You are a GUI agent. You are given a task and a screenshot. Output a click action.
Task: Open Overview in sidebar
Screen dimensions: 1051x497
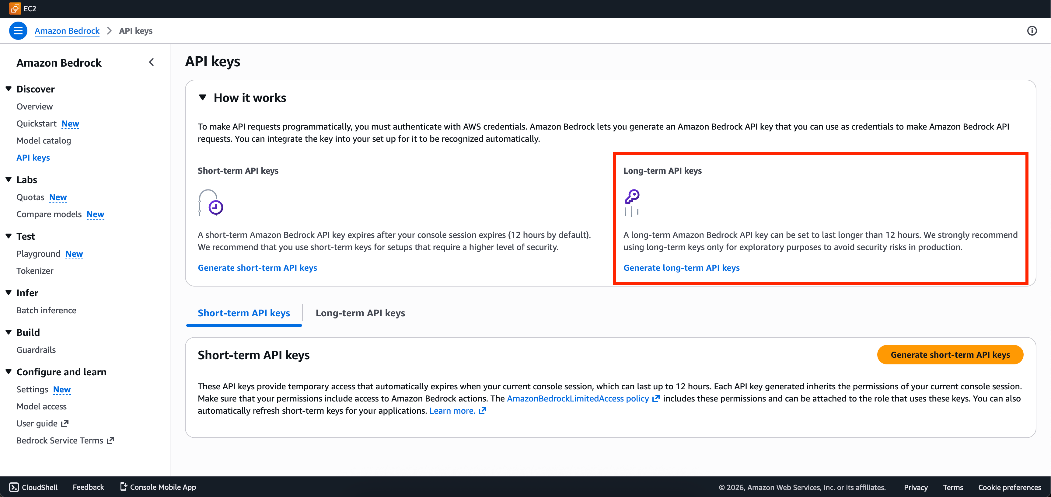(35, 106)
